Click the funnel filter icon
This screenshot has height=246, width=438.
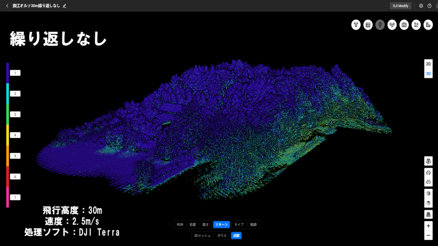tap(356, 25)
